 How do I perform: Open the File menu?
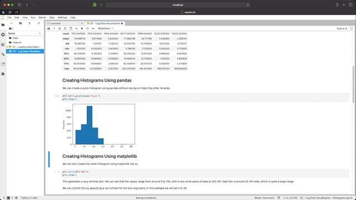click(9, 17)
